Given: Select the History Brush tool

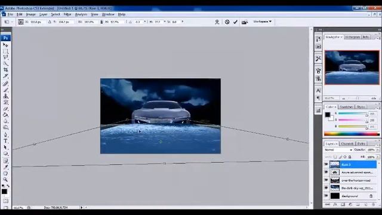Looking at the screenshot, I should pos(5,102).
